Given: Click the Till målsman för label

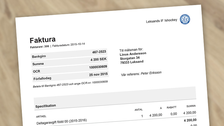Looking at the screenshot, I should pyautogui.click(x=131, y=50).
